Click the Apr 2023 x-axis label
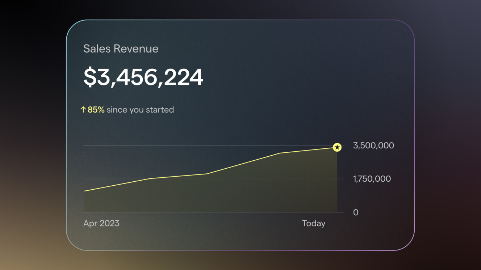Viewport: 481px width, 270px height. pyautogui.click(x=101, y=223)
